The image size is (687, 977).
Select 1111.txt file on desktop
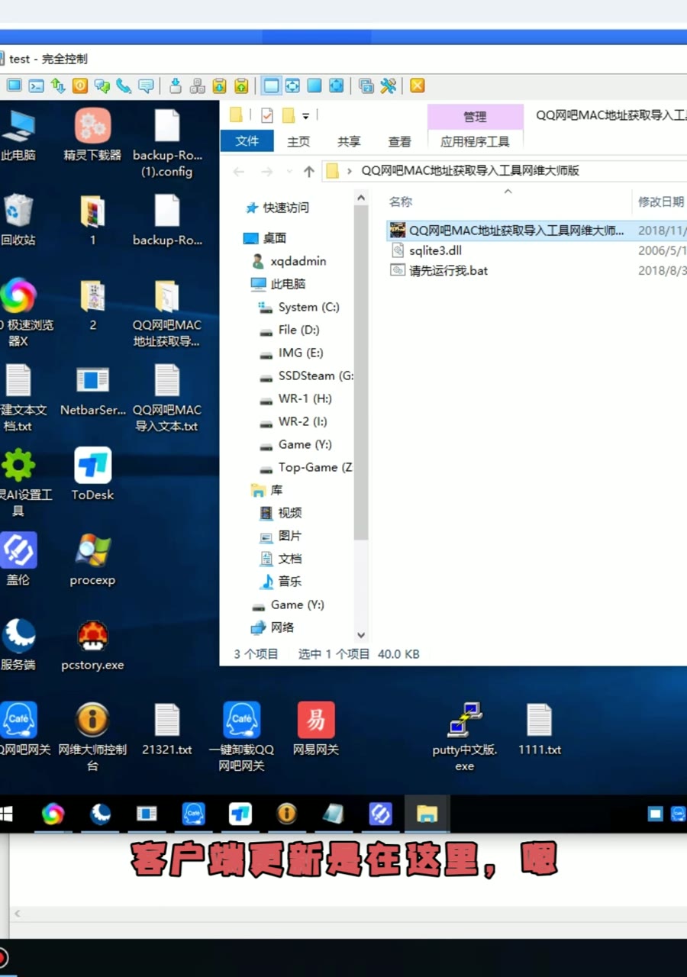point(540,729)
